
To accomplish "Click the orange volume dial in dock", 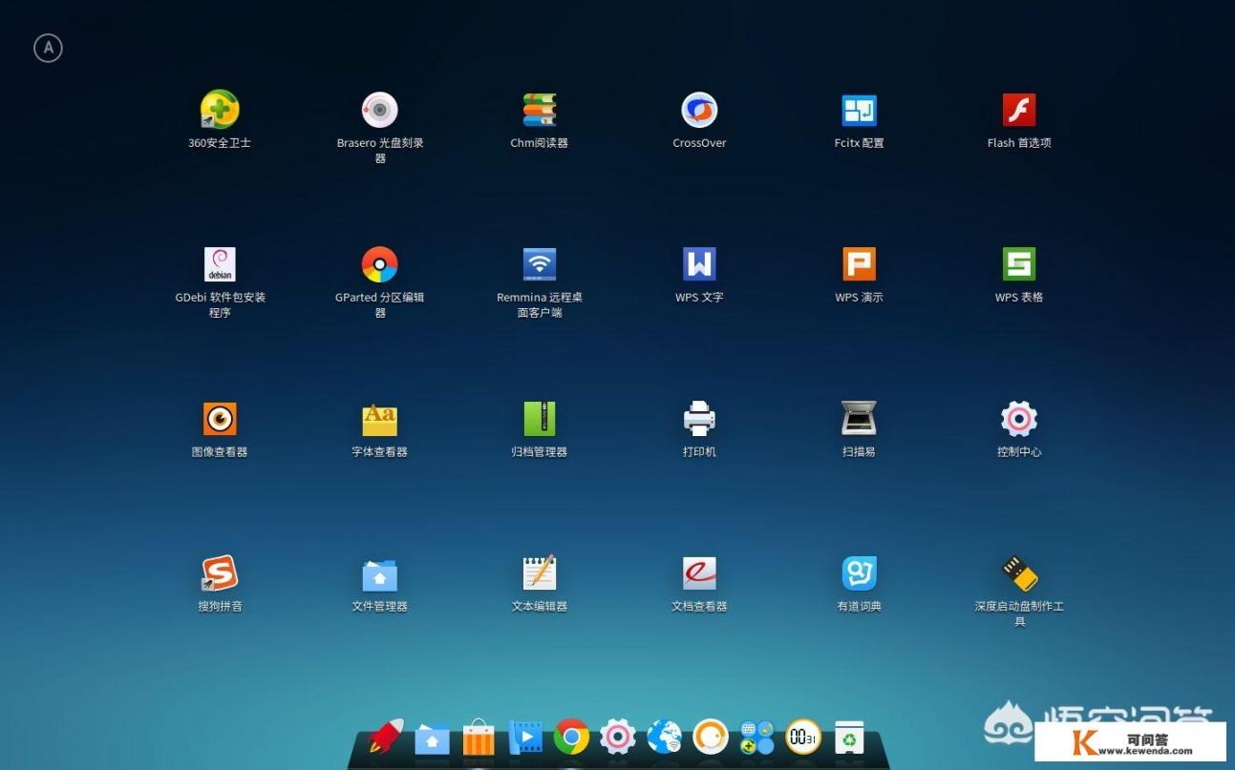I will 711,737.
